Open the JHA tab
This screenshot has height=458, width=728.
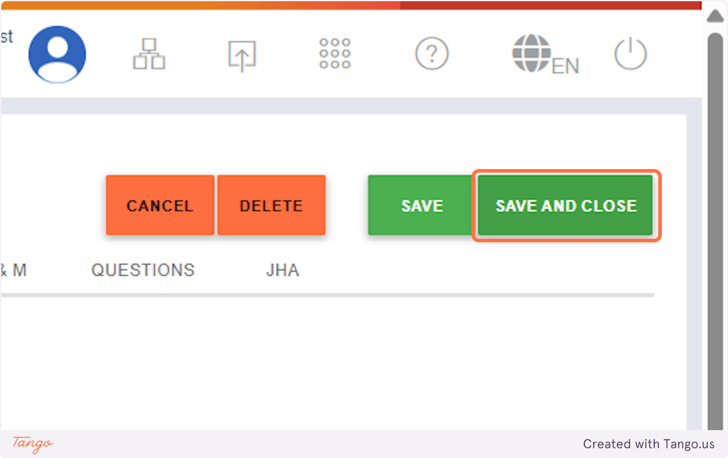[x=283, y=270]
